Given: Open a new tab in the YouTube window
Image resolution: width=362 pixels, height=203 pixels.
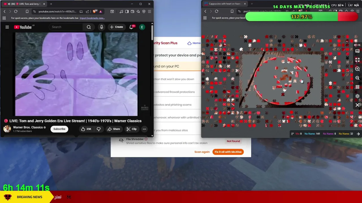Looking at the screenshot, I should point(51,4).
